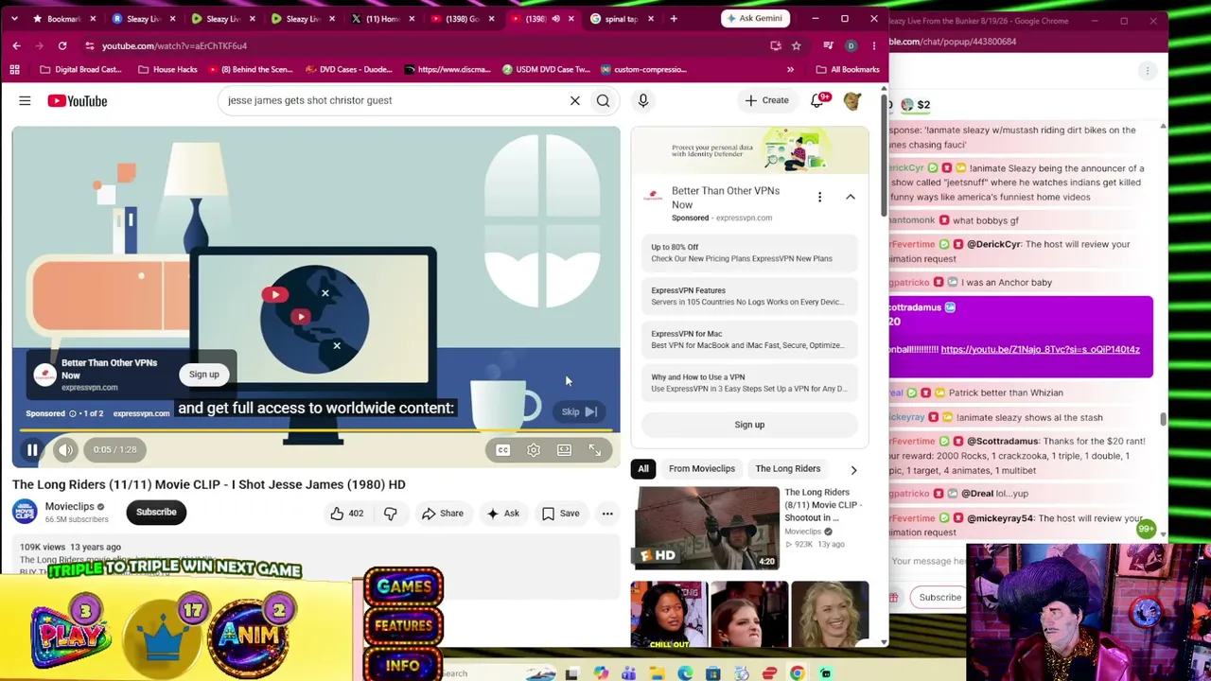Open the 'Up to 80% Off' ad link
The image size is (1211, 681).
749,253
